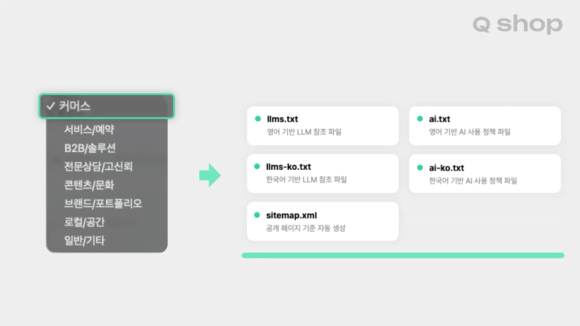Choose 서비스/예약 from the dropdown list

89,129
